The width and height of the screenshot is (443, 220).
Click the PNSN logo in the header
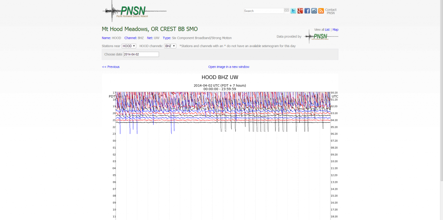(x=133, y=11)
